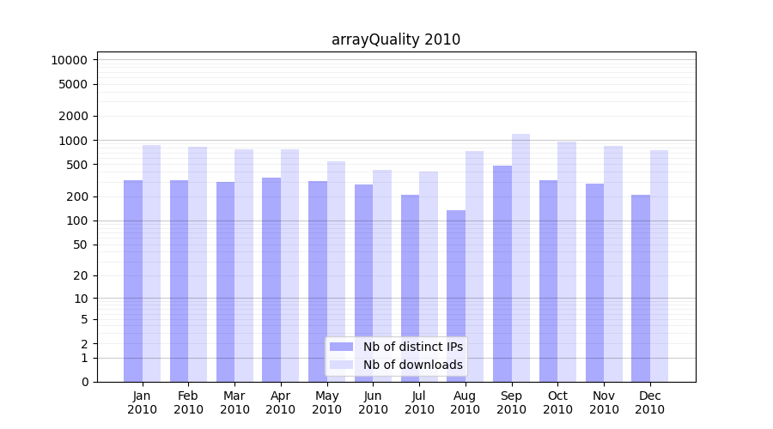This screenshot has width=773, height=429.
Task: Click the dark blue distinct IPs legend swatch
Action: 341,347
